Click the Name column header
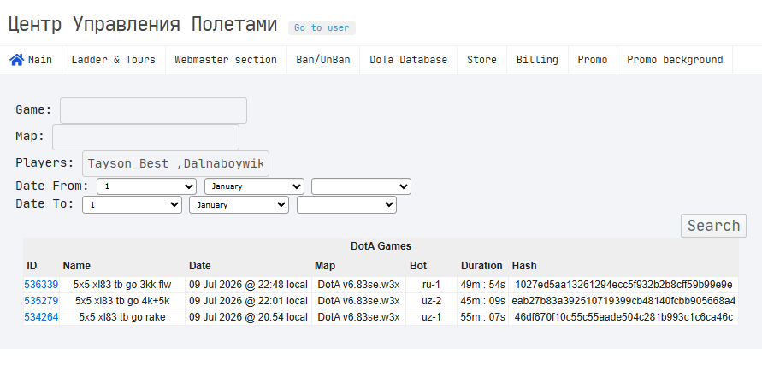Viewport: 762px width, 383px height. pyautogui.click(x=76, y=266)
